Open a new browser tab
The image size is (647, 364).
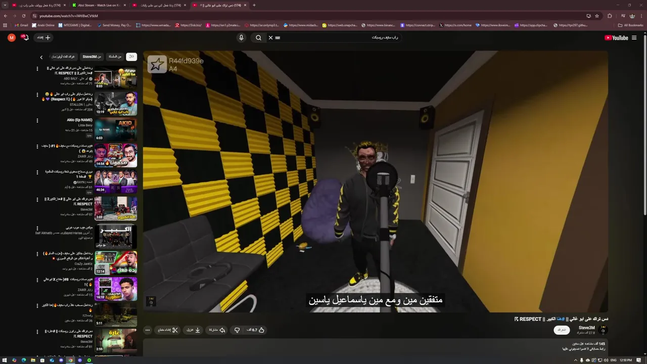[x=254, y=5]
